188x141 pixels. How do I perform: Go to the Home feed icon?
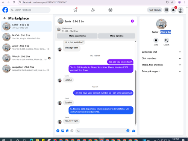pyautogui.click(x=75, y=10)
